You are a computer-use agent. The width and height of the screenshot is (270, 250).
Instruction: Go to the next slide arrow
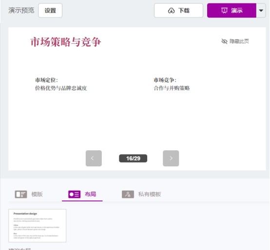pyautogui.click(x=171, y=158)
